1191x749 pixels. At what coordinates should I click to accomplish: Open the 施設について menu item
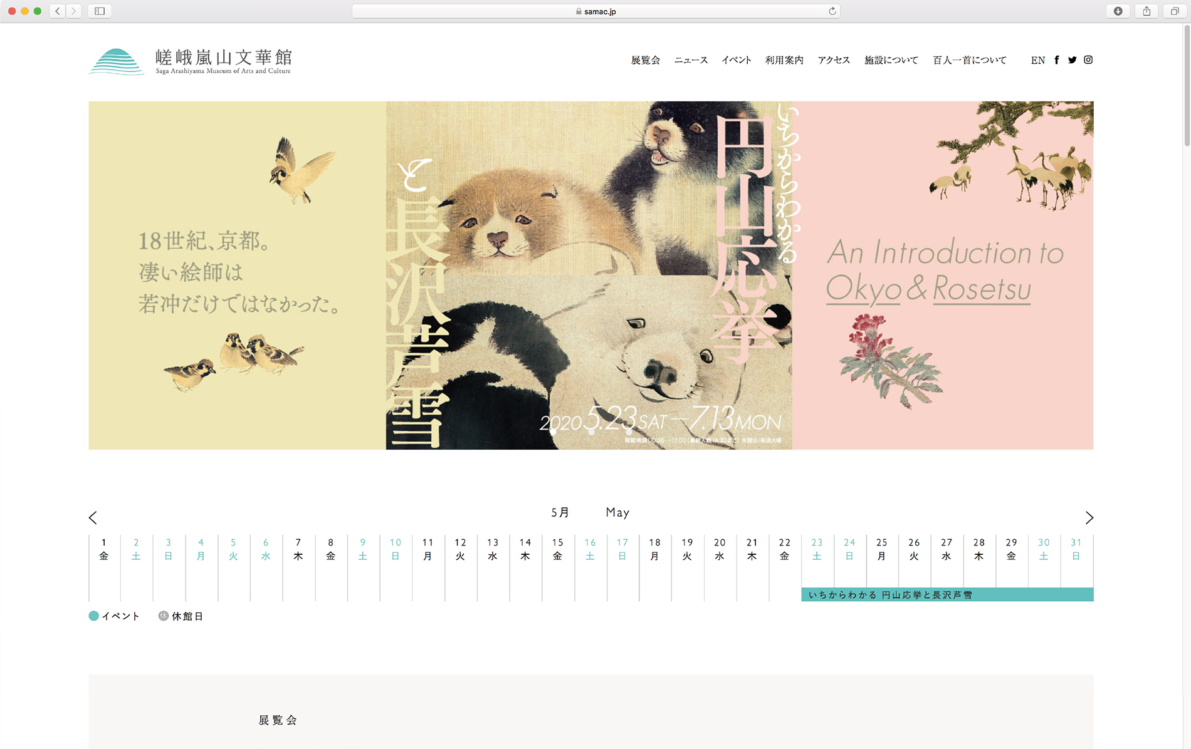coord(891,60)
